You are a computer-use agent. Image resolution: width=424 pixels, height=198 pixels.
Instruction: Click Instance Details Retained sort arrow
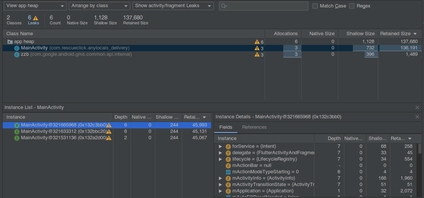[410, 139]
